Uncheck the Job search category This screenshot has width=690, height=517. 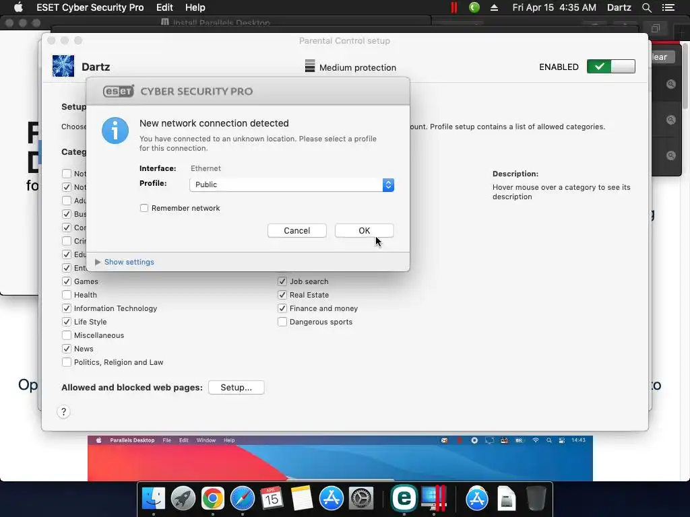(x=282, y=281)
